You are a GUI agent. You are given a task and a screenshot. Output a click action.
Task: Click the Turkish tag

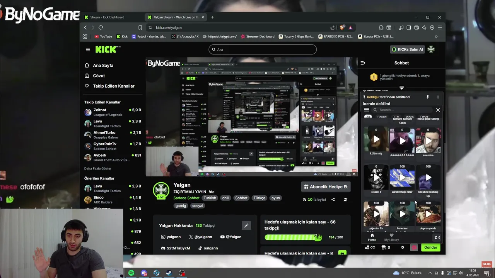210,198
